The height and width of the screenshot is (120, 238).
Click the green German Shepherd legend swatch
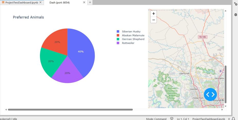(x=118, y=39)
